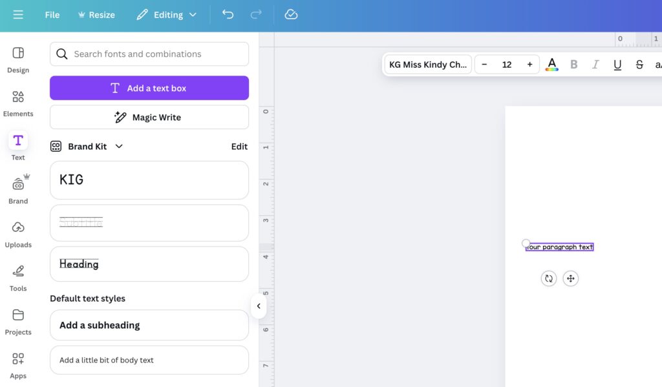Open the File menu
This screenshot has width=662, height=387.
pos(52,15)
